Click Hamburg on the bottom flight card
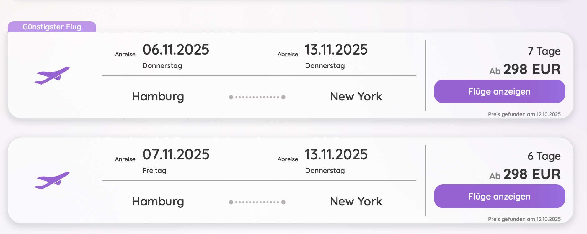 tap(158, 201)
